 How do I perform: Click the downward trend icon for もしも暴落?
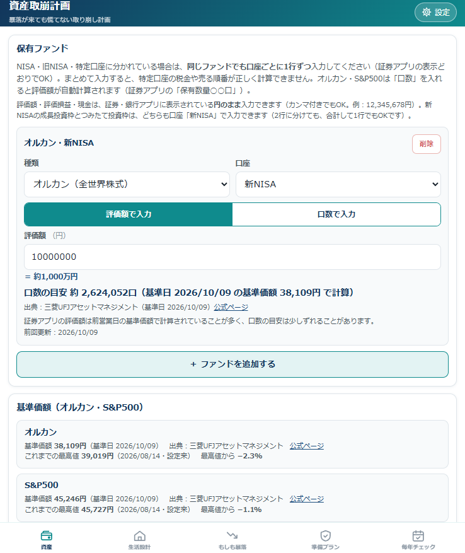[x=233, y=535]
